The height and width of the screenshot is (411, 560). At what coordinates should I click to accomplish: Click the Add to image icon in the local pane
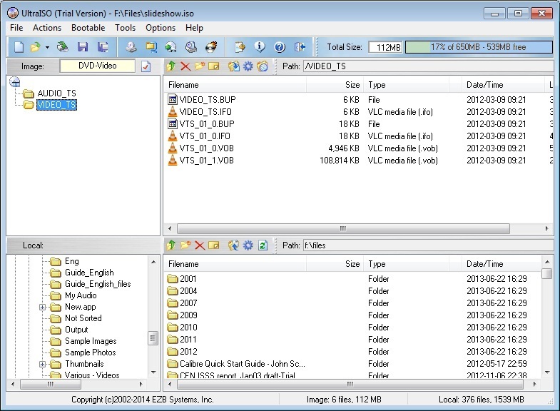pyautogui.click(x=234, y=245)
